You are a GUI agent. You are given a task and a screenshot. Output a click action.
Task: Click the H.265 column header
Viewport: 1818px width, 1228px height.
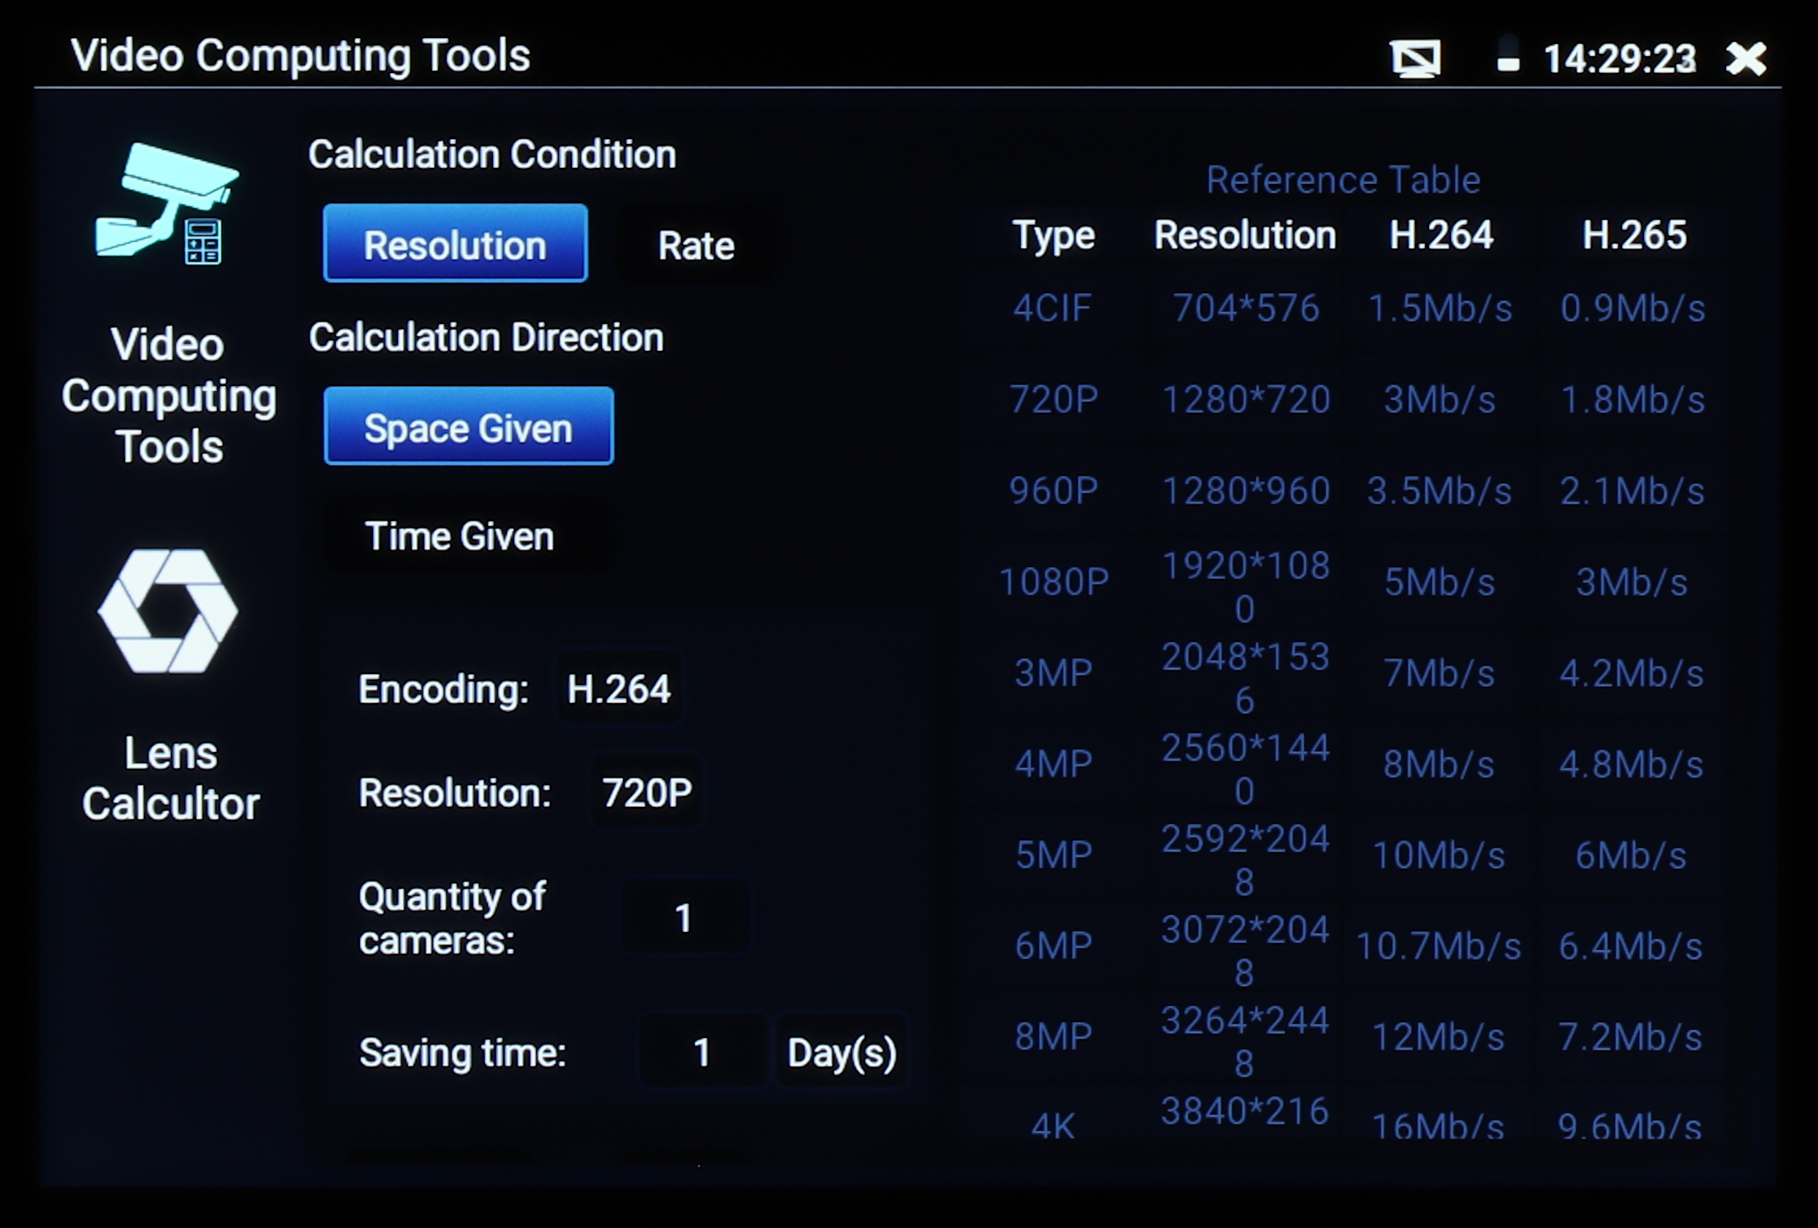pyautogui.click(x=1634, y=235)
